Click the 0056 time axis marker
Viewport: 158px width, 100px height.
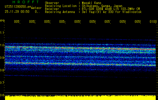click(x=93, y=21)
